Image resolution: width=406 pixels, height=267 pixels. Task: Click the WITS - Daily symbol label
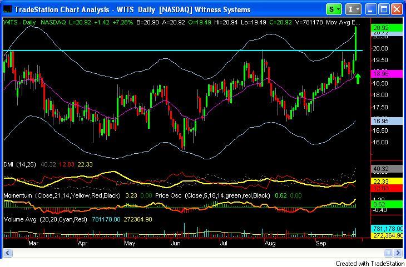click(x=19, y=22)
